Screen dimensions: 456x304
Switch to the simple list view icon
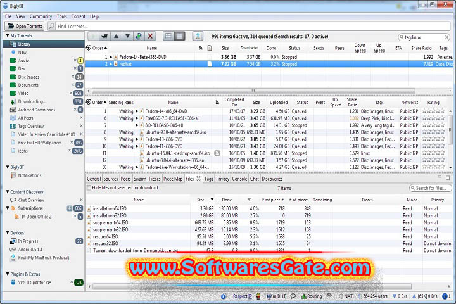(168, 36)
